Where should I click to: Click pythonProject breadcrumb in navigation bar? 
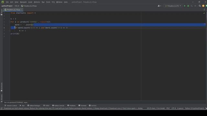click(7, 6)
